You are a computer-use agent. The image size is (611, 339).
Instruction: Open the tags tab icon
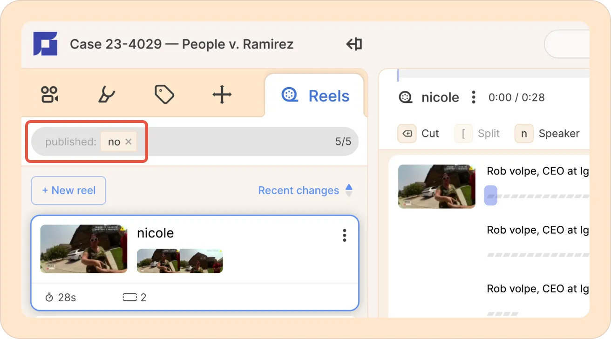click(164, 95)
